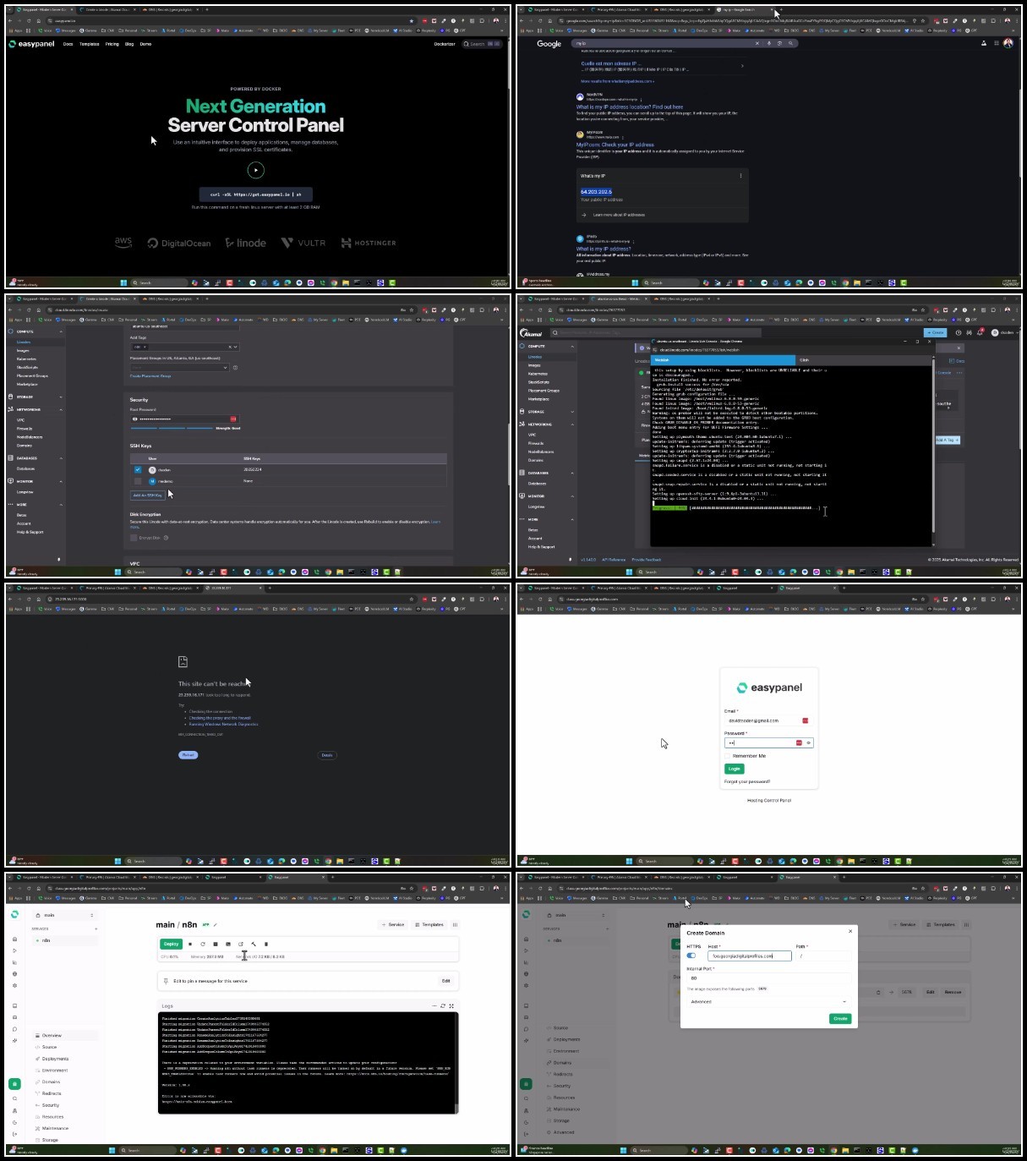Uncheck the first SSH key user checkbox

click(138, 469)
